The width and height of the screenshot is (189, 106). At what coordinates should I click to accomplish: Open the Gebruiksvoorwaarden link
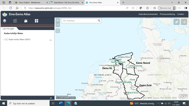coord(148,14)
